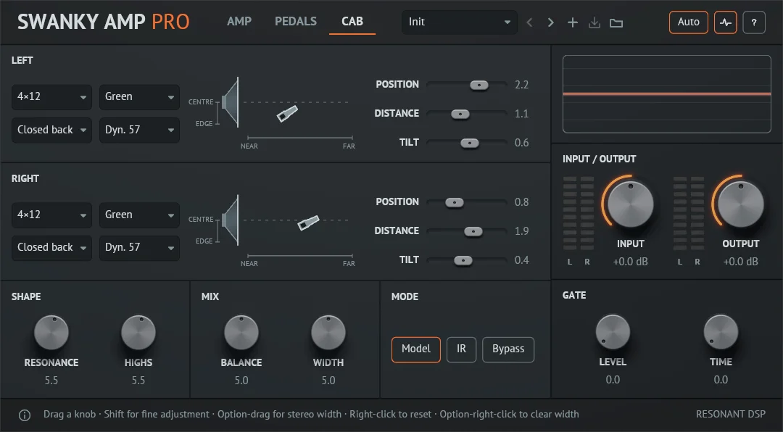The height and width of the screenshot is (432, 783).
Task: Click the info icon in status bar
Action: point(25,415)
